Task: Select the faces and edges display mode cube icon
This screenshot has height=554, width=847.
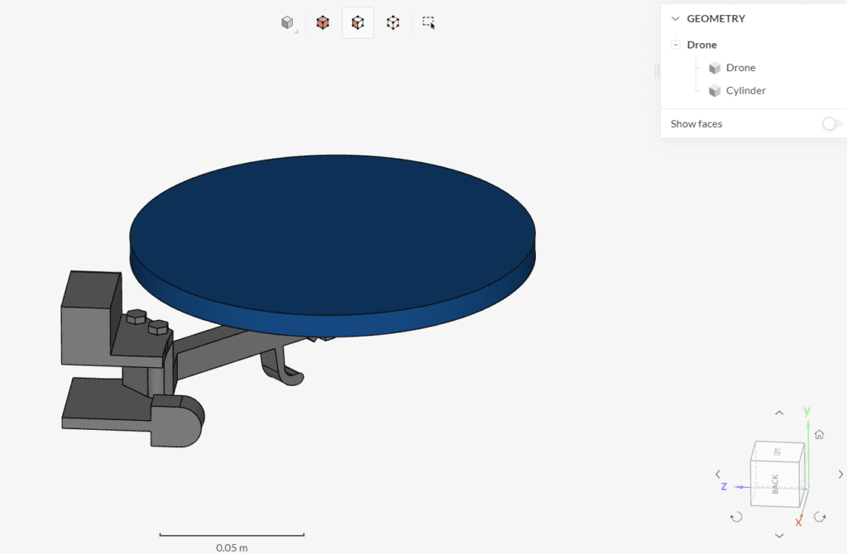Action: click(323, 22)
